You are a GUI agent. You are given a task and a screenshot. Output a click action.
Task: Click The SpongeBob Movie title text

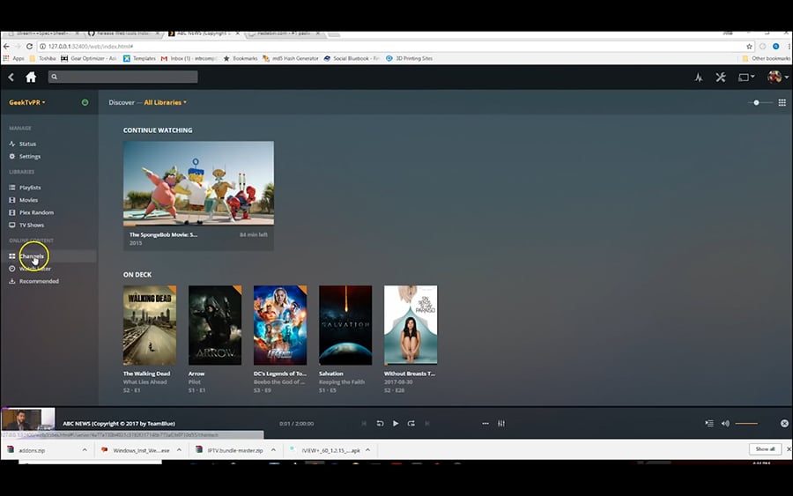click(x=163, y=234)
